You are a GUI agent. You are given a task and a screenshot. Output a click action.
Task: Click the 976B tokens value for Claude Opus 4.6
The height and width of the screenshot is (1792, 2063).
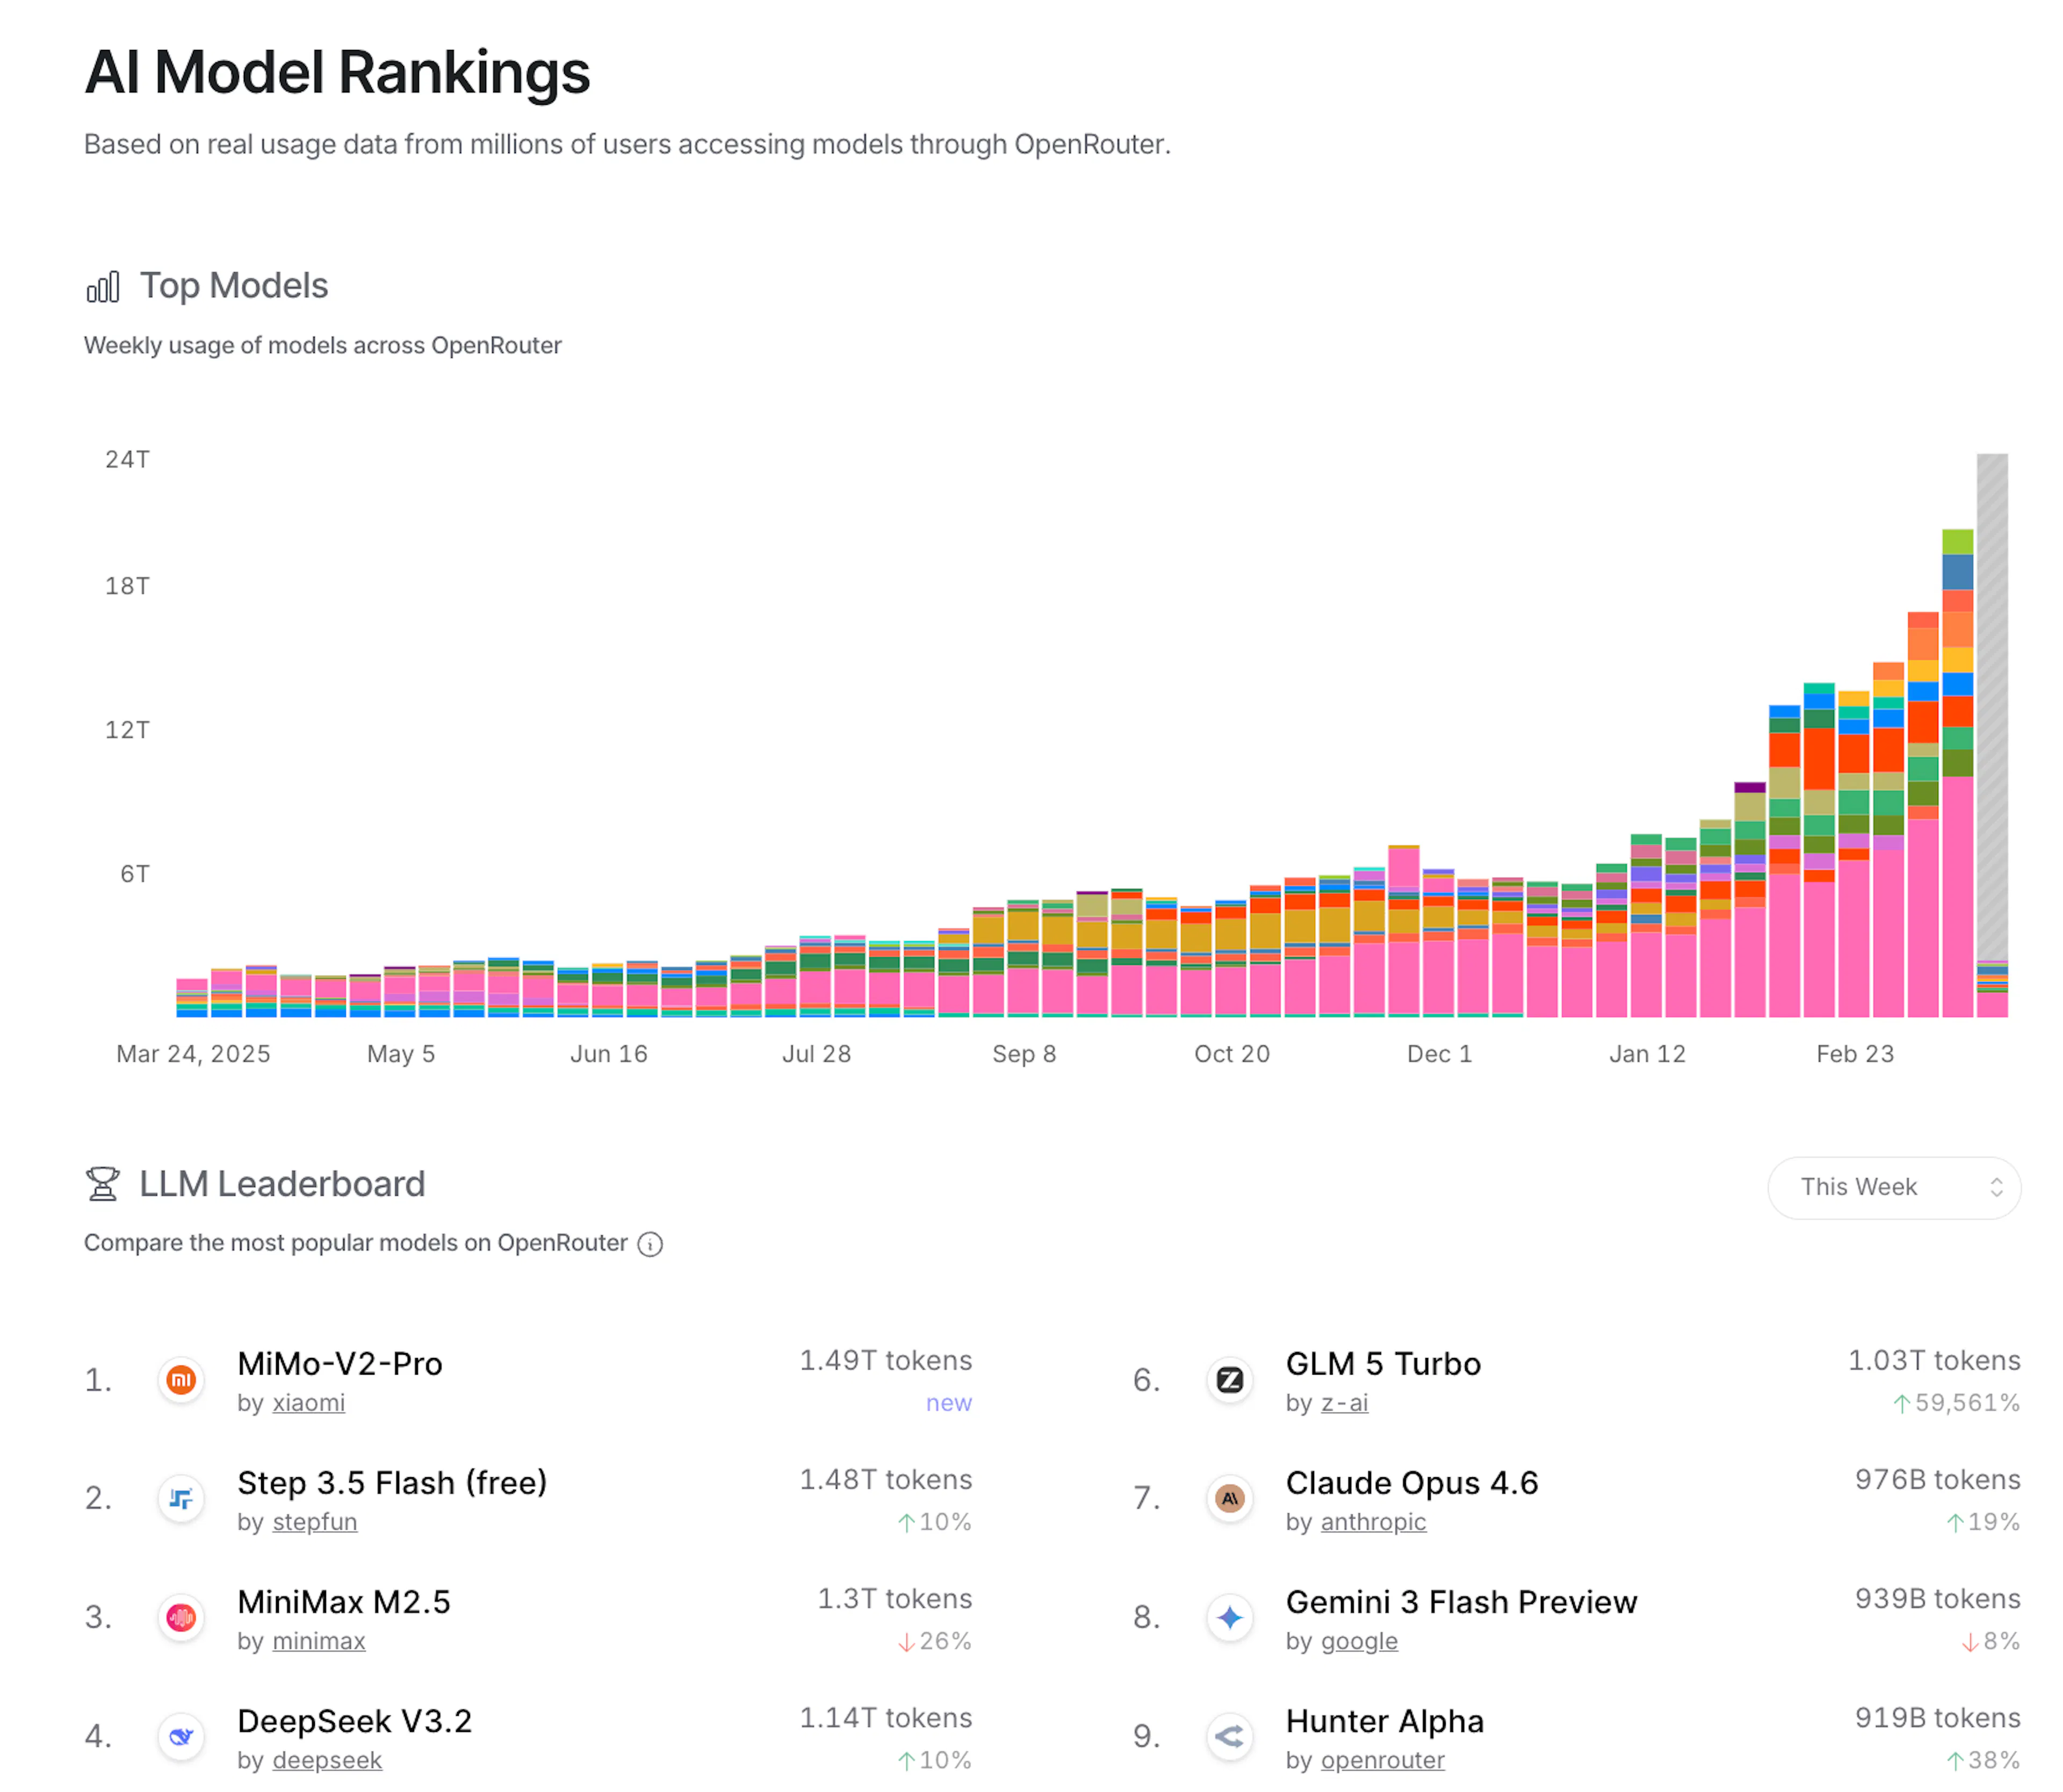1938,1480
